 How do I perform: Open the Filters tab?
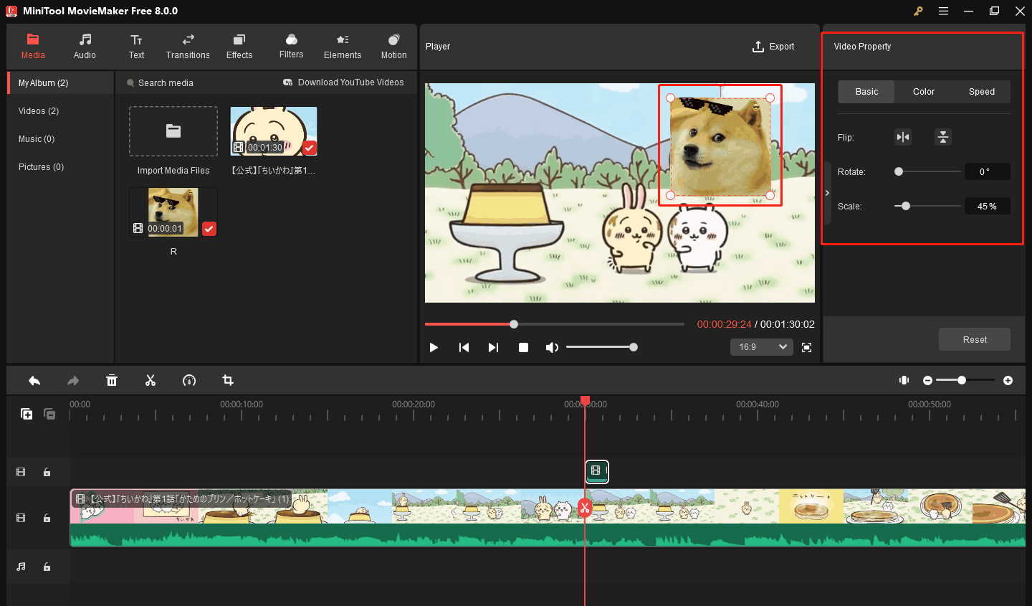291,47
